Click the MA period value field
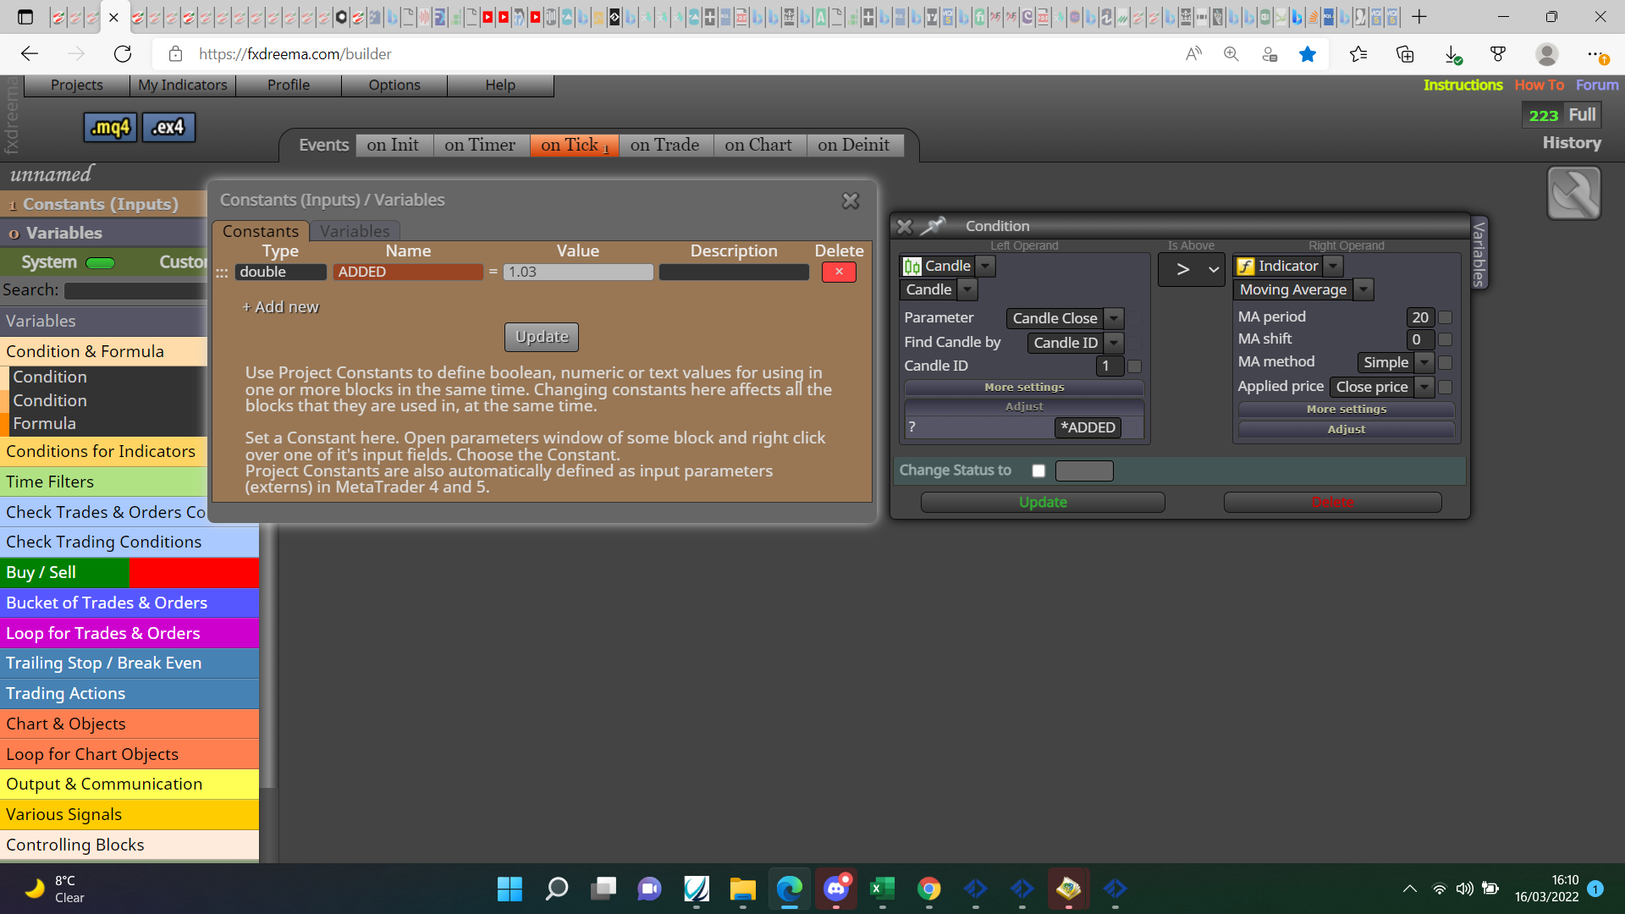 click(1420, 317)
